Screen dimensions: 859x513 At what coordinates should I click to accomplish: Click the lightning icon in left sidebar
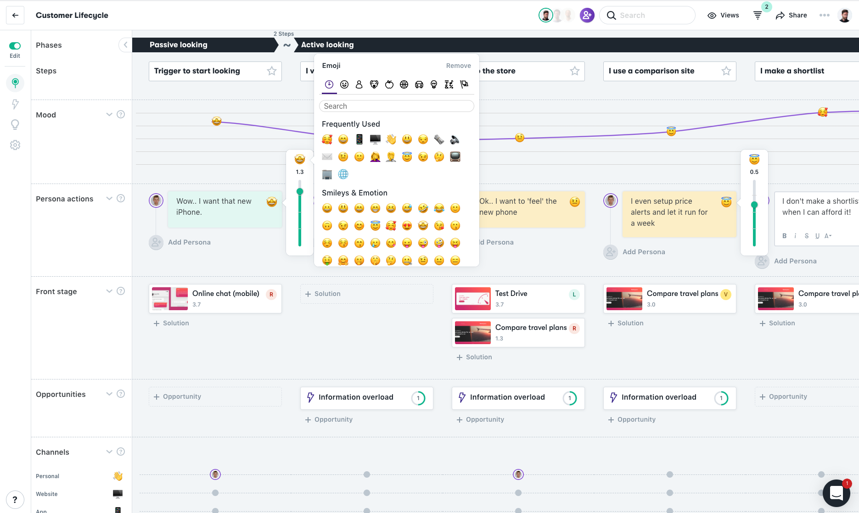coord(15,104)
